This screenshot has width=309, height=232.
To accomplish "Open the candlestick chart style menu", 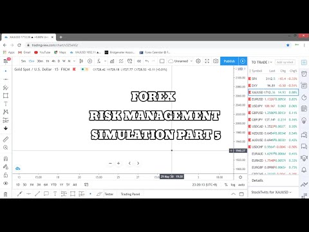I will coord(81,61).
